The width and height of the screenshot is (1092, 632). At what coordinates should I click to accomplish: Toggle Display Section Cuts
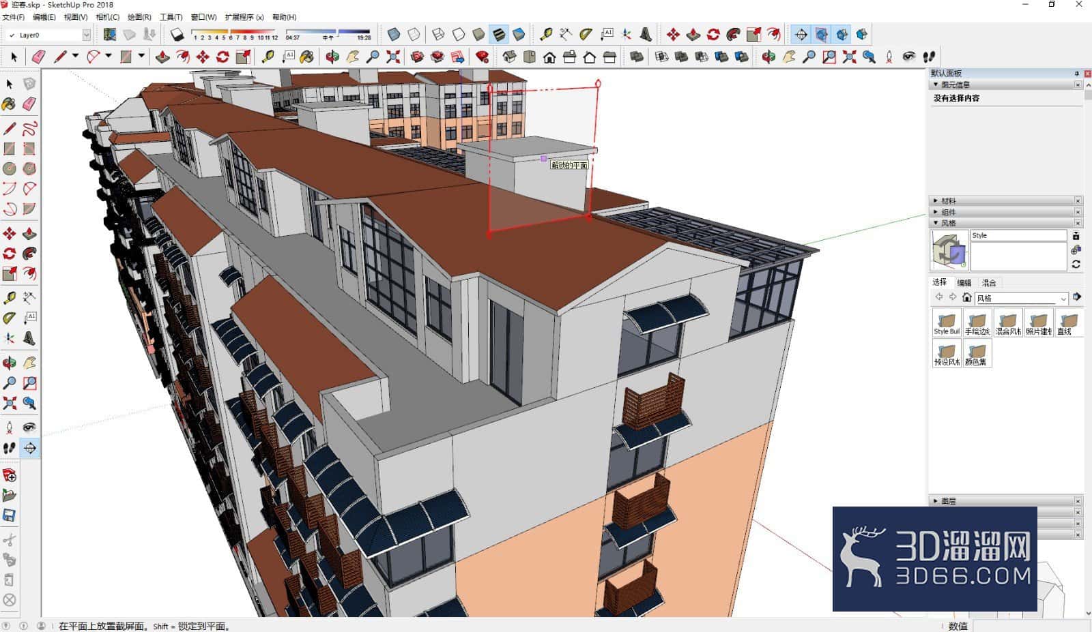pyautogui.click(x=842, y=34)
